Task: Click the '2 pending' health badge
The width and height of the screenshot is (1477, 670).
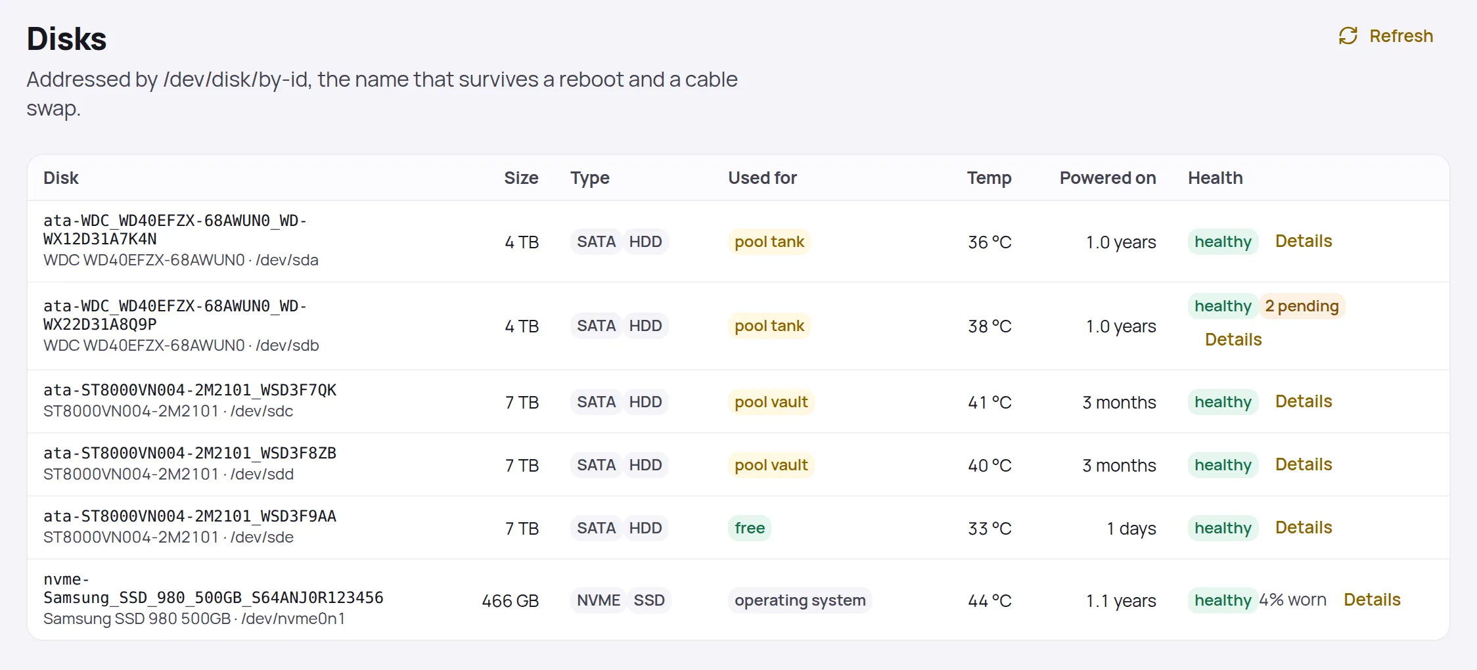Action: [1302, 306]
